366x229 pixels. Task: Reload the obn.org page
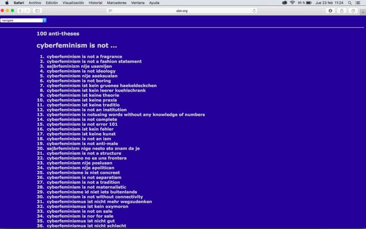(254, 11)
